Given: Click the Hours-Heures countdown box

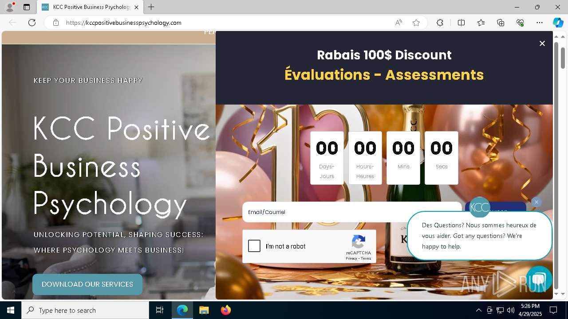Looking at the screenshot, I should (x=365, y=158).
